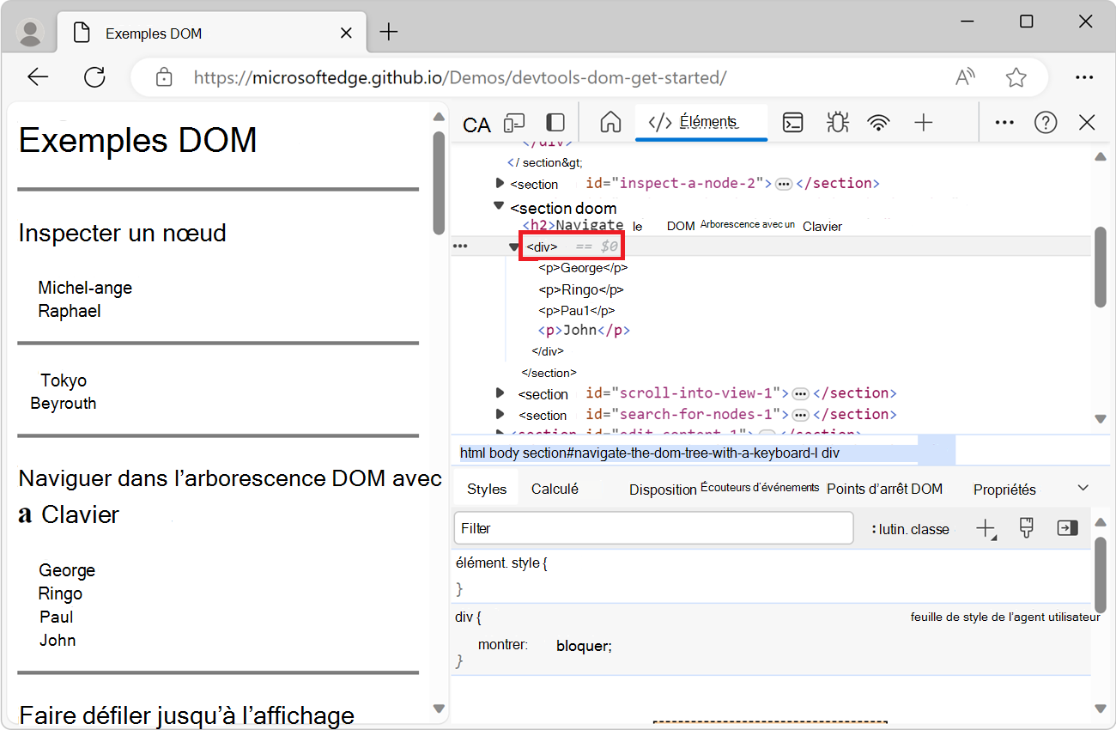This screenshot has height=730, width=1116.
Task: Select the Pau1 paragraph node in DOM tree
Action: (x=577, y=310)
